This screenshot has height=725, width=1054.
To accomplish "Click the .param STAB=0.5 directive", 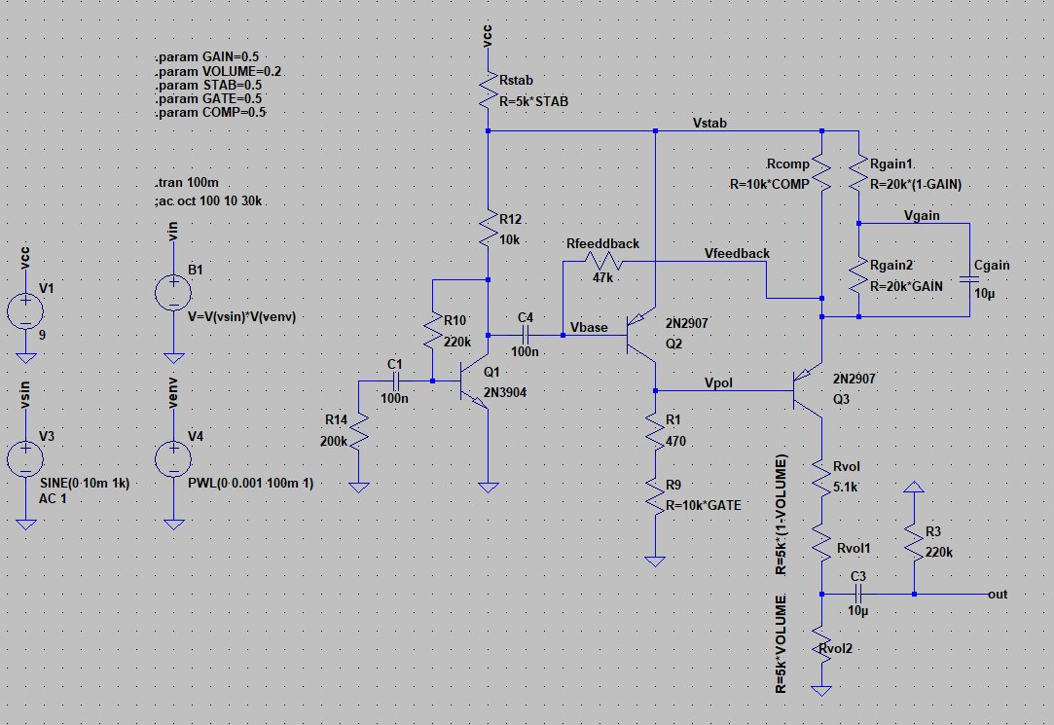I will 208,86.
